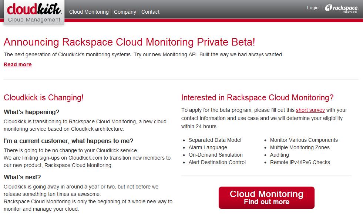The width and height of the screenshot is (363, 217).
Task: Click the Interested in Rackspace Cloud Monitoring? heading
Action: click(258, 97)
